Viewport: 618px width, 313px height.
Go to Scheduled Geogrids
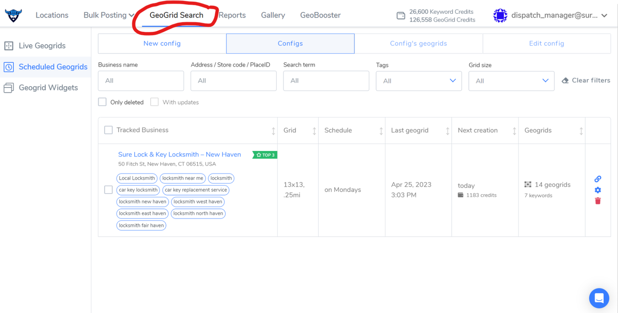53,67
